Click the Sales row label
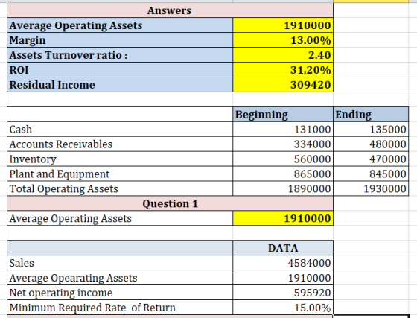 point(120,263)
